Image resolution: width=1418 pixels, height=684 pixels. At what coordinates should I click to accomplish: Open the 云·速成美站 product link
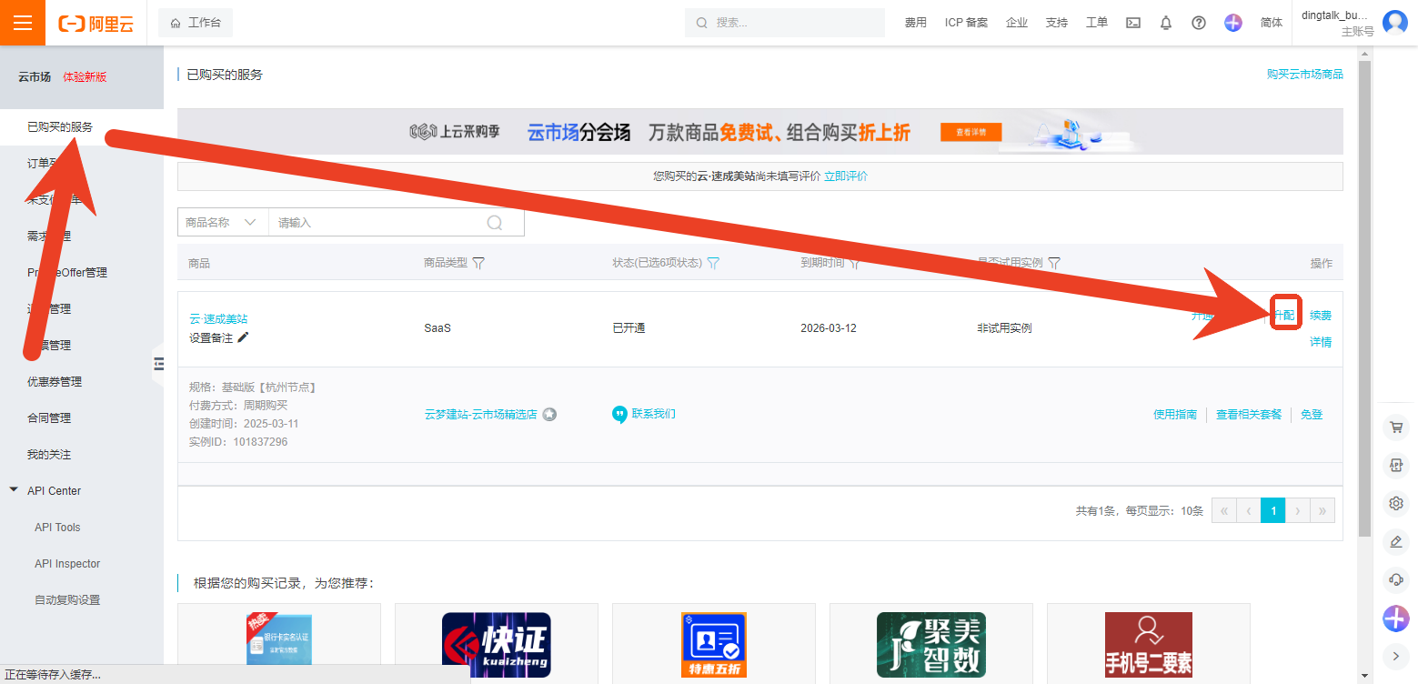[218, 319]
